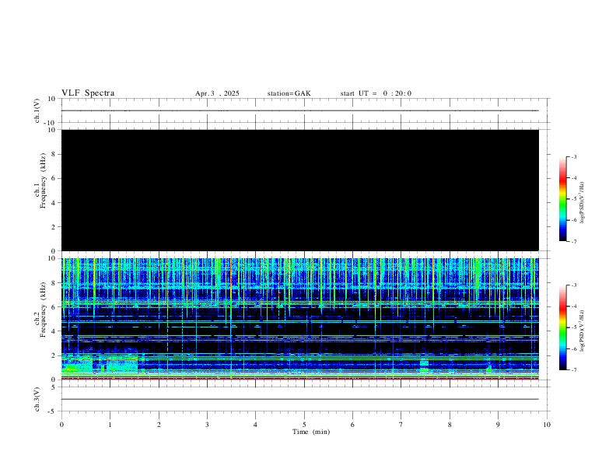
Task: Click the "-7" label on the ch.1 colorbar
Action: 573,241
